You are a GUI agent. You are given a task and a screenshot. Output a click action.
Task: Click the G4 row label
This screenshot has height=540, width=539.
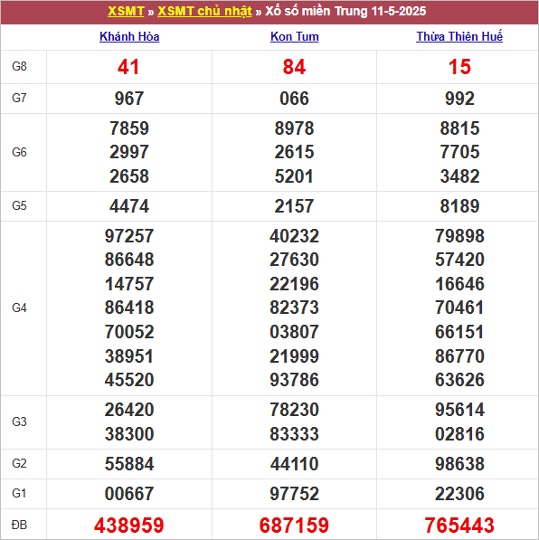coord(19,308)
